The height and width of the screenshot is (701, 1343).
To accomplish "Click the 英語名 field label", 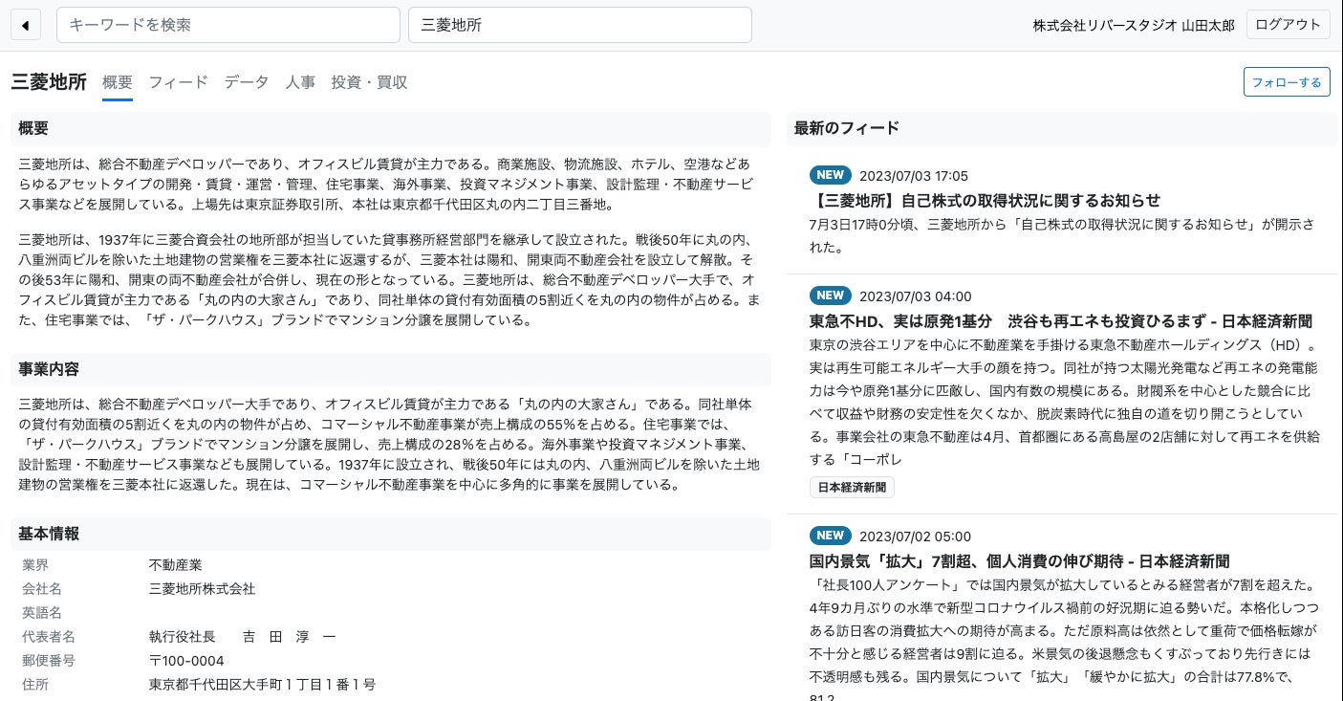I will pos(42,613).
